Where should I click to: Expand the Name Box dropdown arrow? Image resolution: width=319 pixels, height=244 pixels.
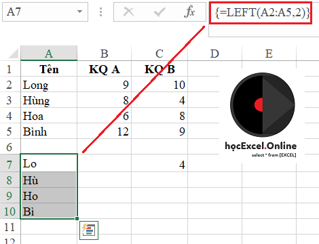point(79,12)
